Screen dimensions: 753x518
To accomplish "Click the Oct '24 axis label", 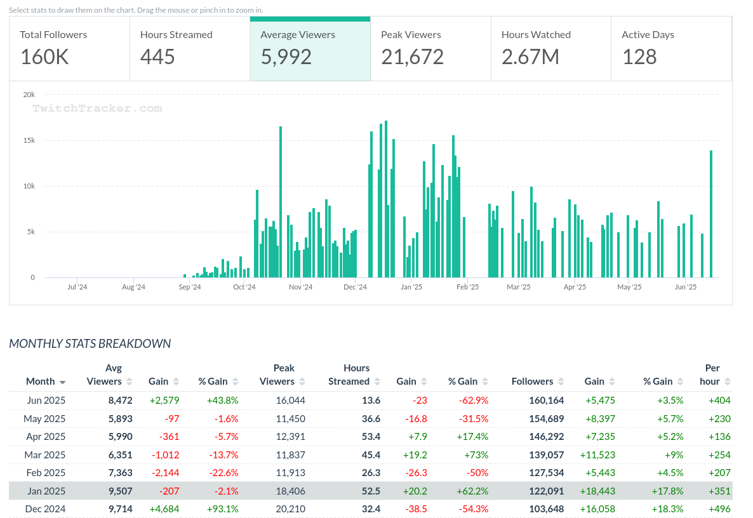I will pos(244,286).
